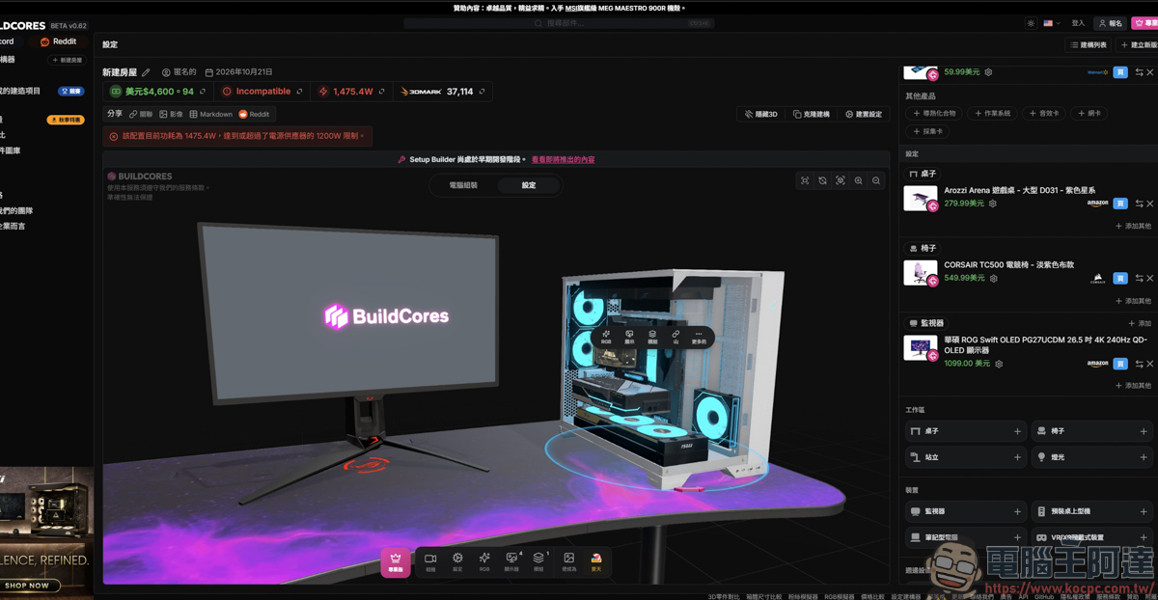Click buy button for CORSAIR TC500 chair

pos(1120,278)
